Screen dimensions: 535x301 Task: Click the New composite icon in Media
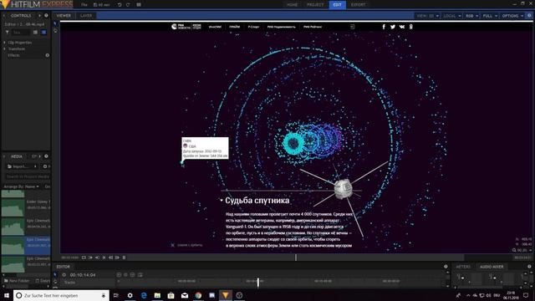[45, 166]
